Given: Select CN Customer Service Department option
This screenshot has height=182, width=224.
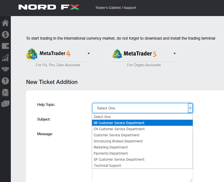Looking at the screenshot, I should point(142,129).
